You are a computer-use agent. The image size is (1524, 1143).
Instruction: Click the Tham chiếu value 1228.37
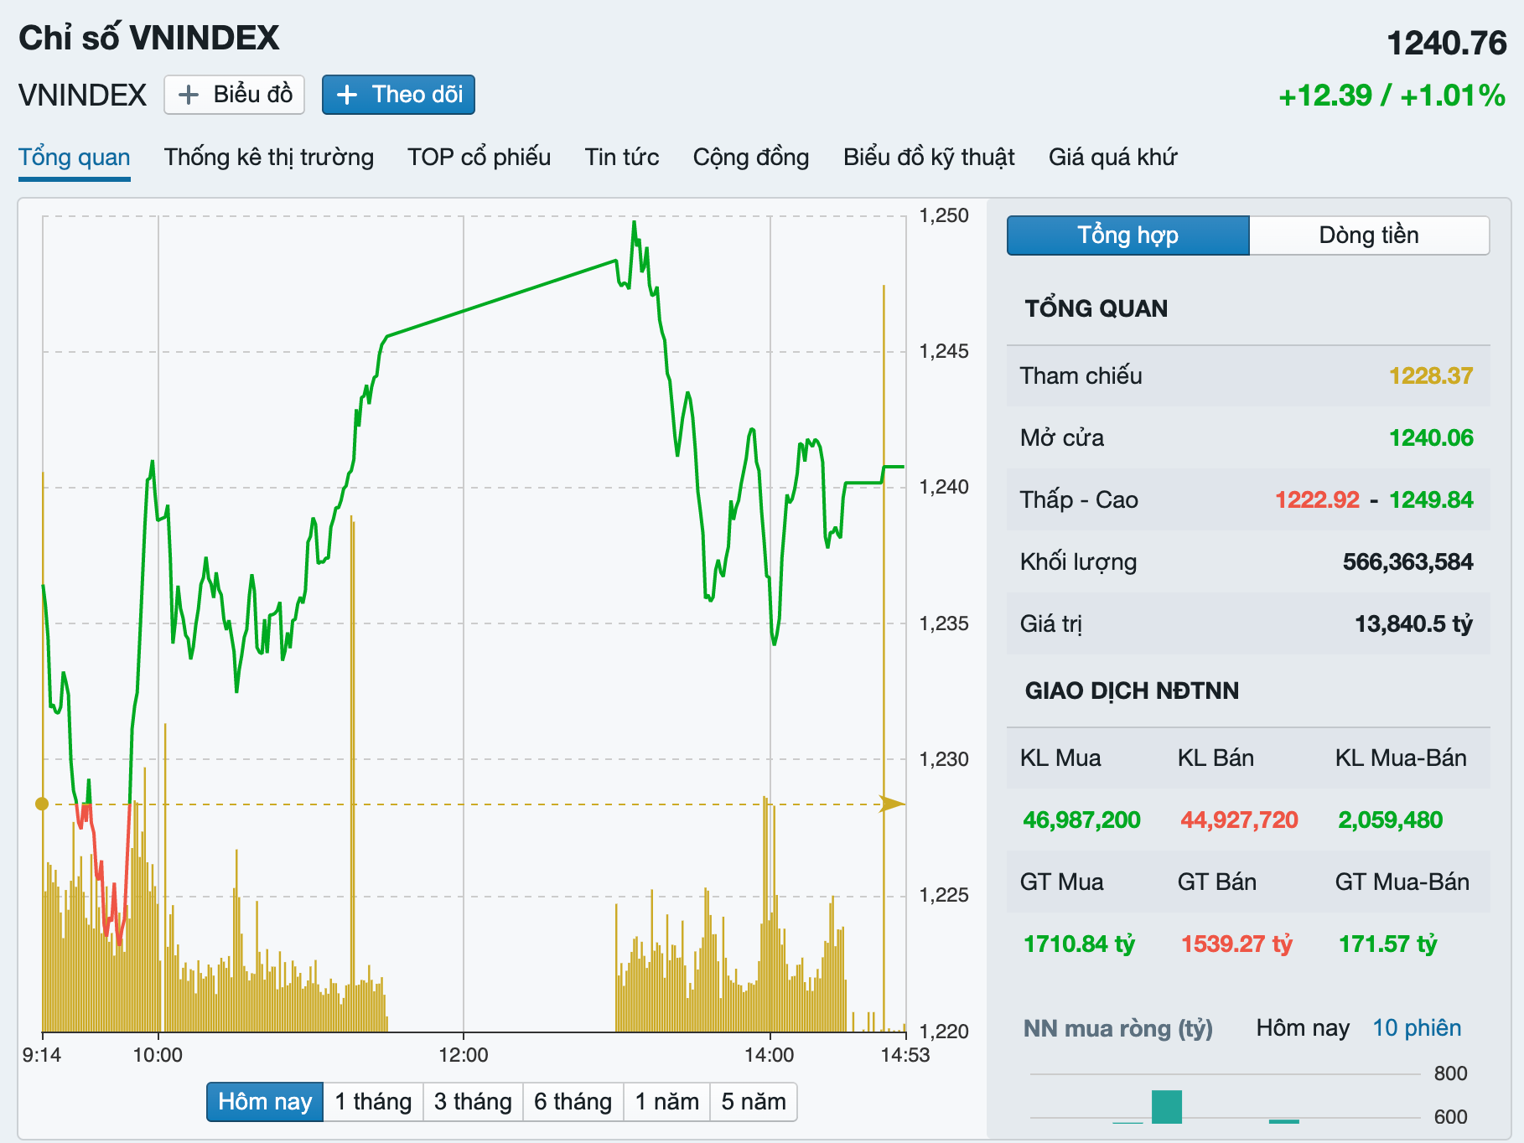(x=1431, y=375)
